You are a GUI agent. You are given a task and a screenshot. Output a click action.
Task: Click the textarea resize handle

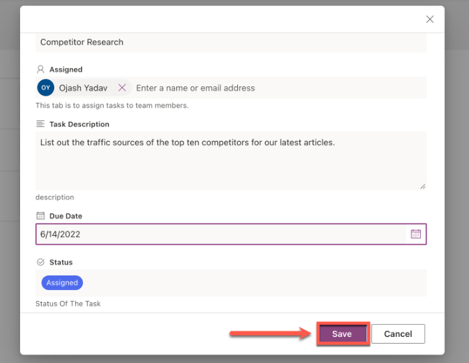click(423, 186)
